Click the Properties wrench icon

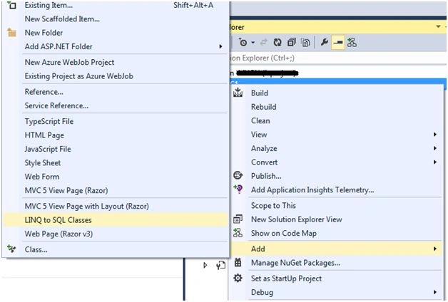324,43
